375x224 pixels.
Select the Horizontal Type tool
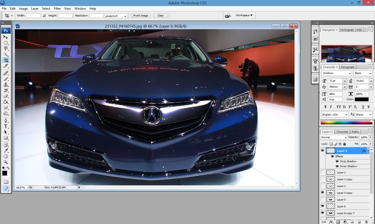click(x=5, y=126)
